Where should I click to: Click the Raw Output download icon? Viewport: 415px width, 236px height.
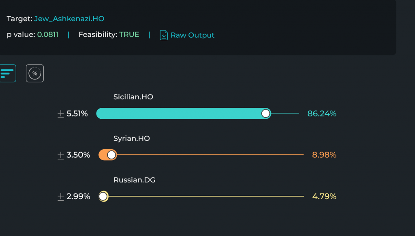[x=164, y=35]
